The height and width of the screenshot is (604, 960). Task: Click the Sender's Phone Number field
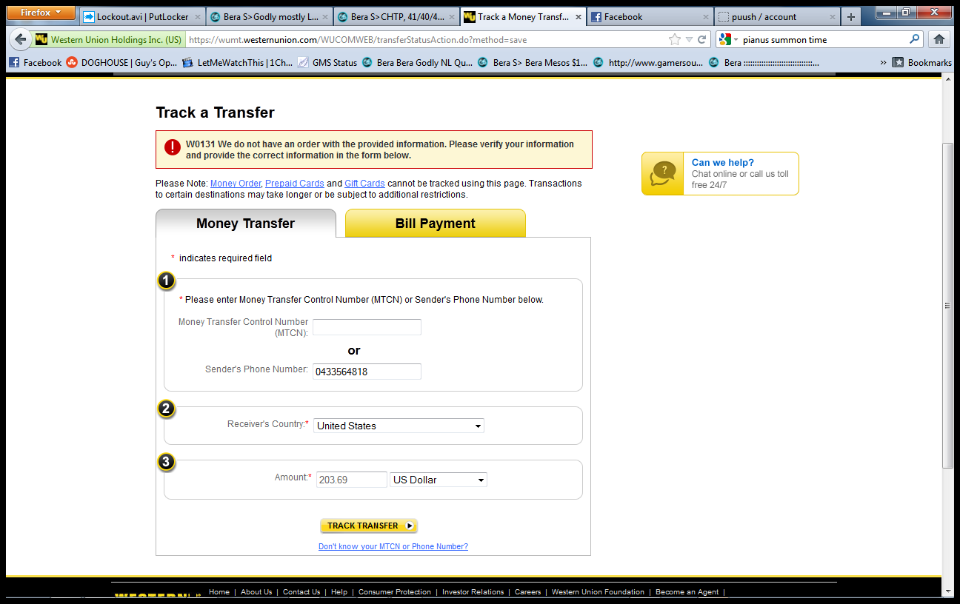tap(367, 372)
